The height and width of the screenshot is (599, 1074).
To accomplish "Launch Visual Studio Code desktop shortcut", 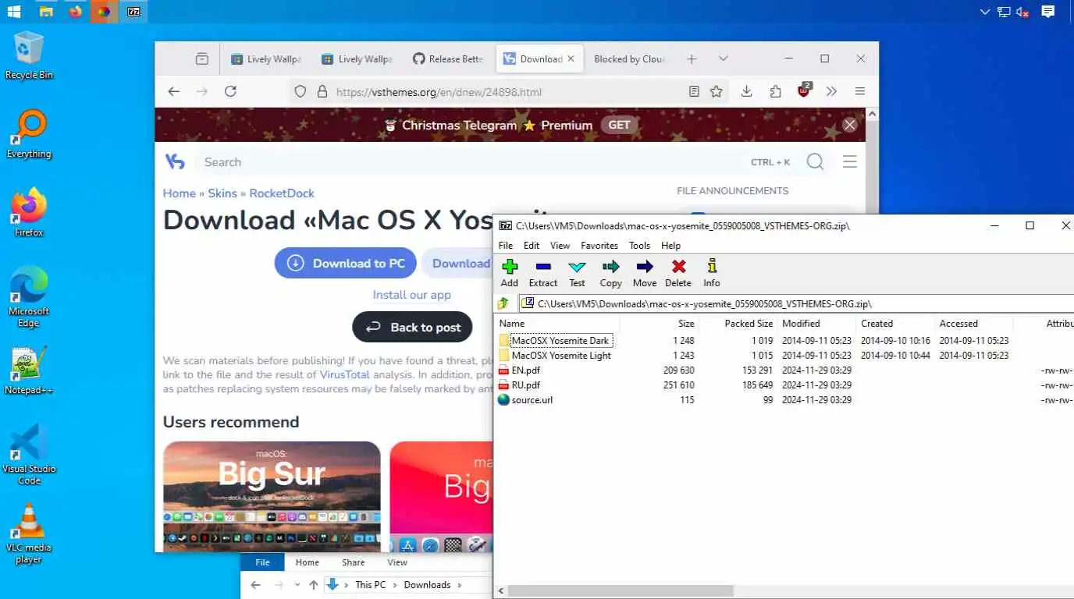I will 29,455.
